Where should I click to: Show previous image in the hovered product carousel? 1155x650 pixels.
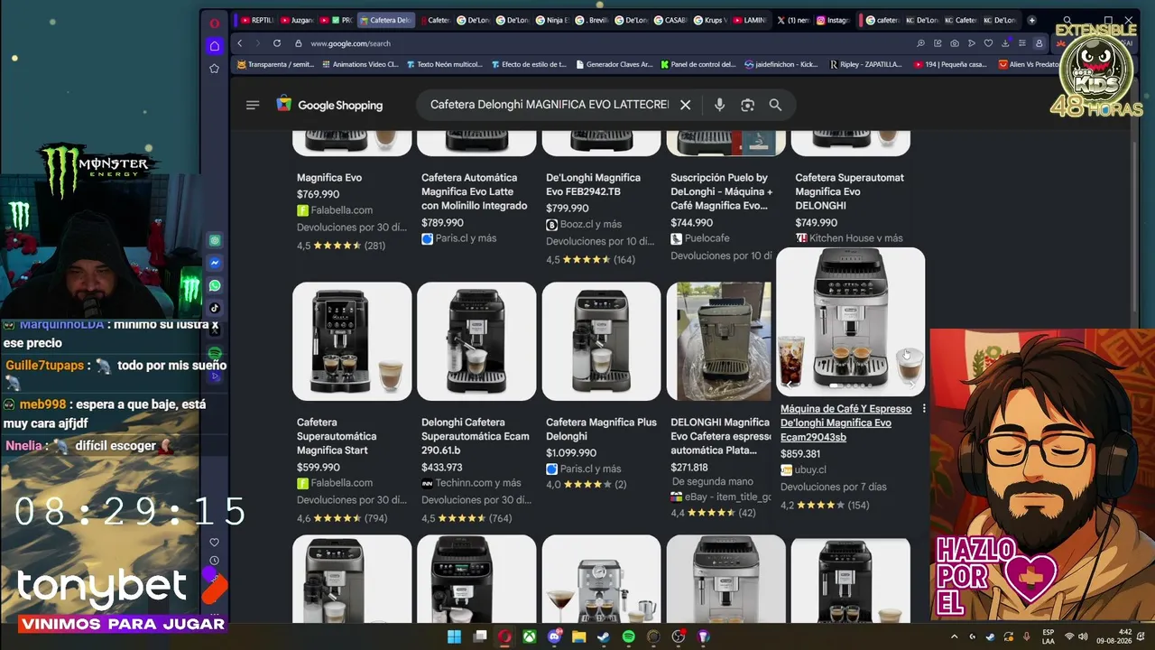[x=790, y=385]
